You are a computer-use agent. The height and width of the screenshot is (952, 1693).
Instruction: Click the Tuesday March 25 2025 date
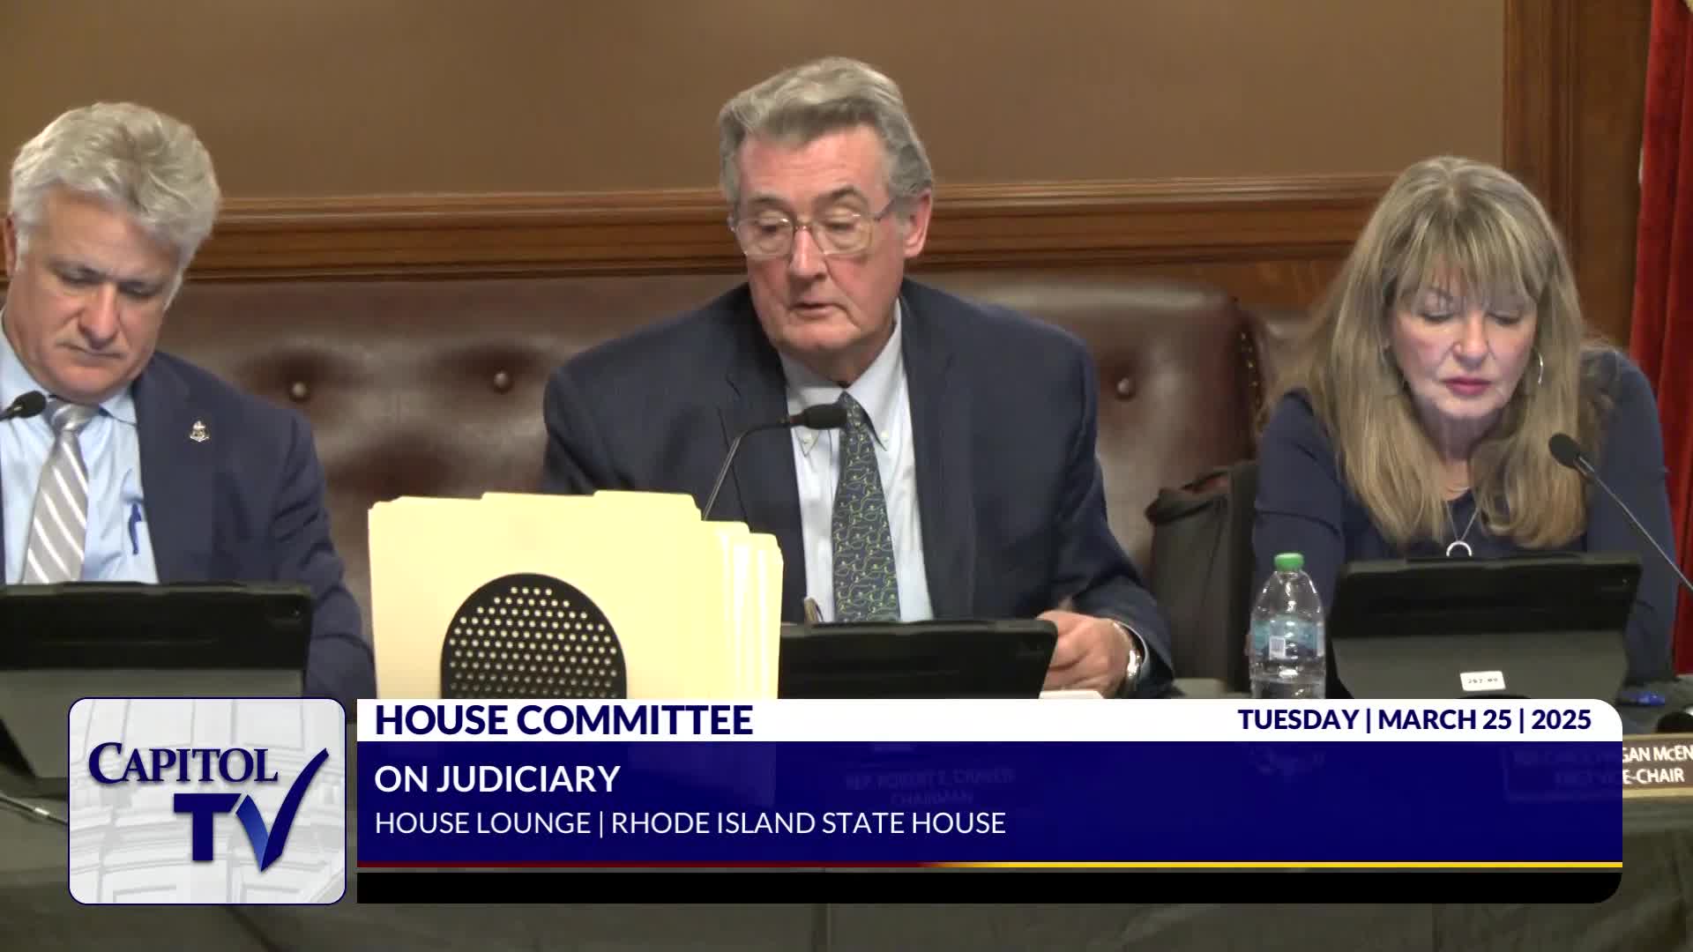[x=1413, y=720]
